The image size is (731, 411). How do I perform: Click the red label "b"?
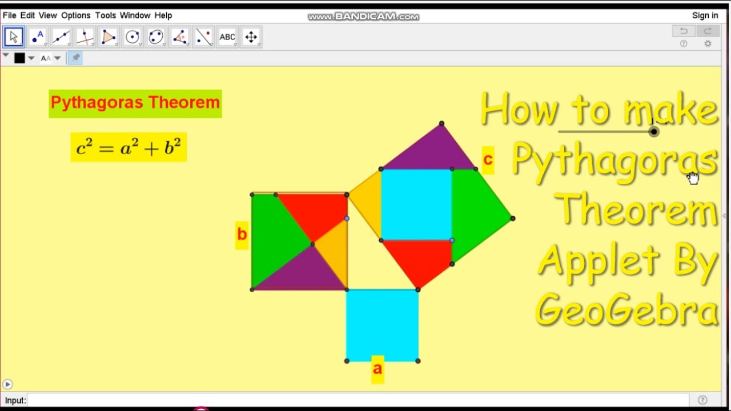coord(242,235)
